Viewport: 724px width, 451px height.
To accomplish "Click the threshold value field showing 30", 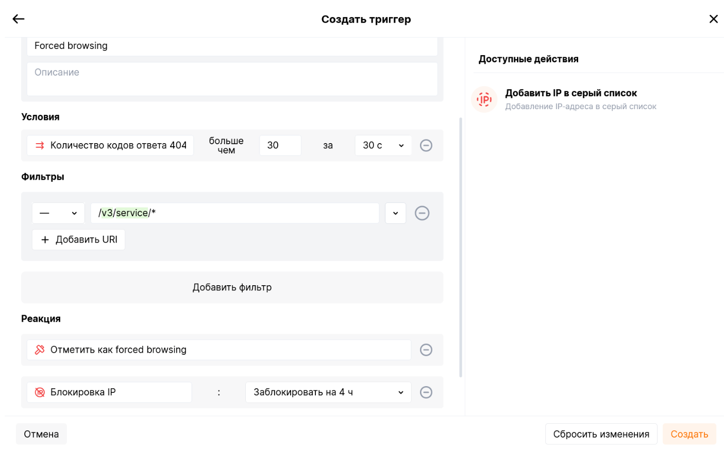I will click(280, 145).
